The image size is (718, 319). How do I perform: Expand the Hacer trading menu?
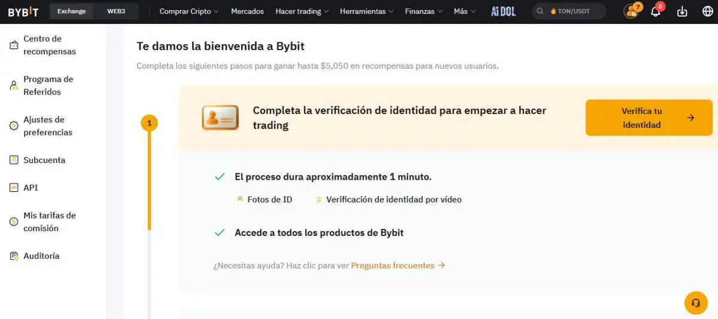pos(302,11)
